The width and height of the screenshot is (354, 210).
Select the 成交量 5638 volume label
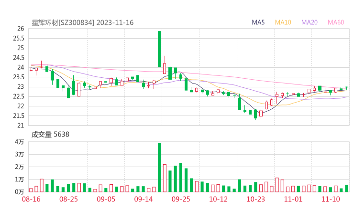coord(50,135)
